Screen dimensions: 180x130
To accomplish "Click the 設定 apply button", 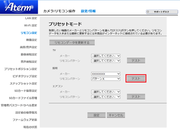I will 96,115.
